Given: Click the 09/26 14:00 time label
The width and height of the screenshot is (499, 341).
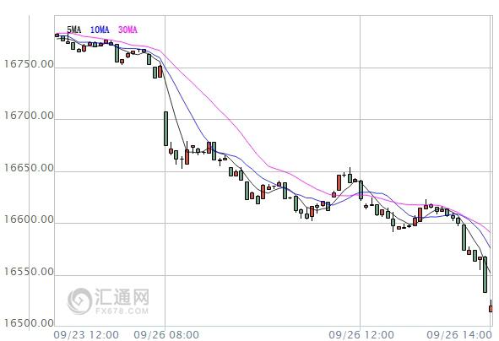Looking at the screenshot, I should 459,334.
